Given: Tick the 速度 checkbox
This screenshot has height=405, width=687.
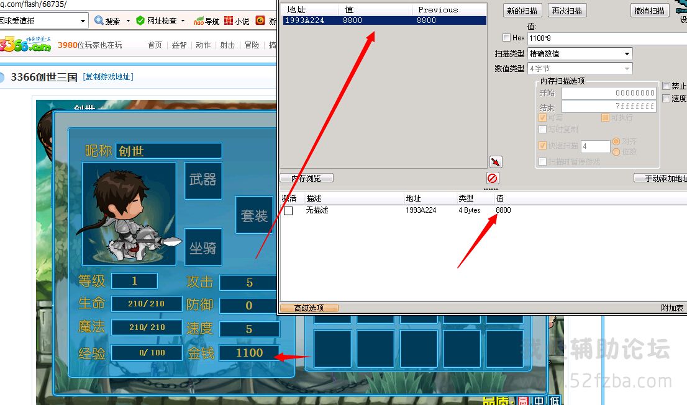Looking at the screenshot, I should (x=666, y=99).
